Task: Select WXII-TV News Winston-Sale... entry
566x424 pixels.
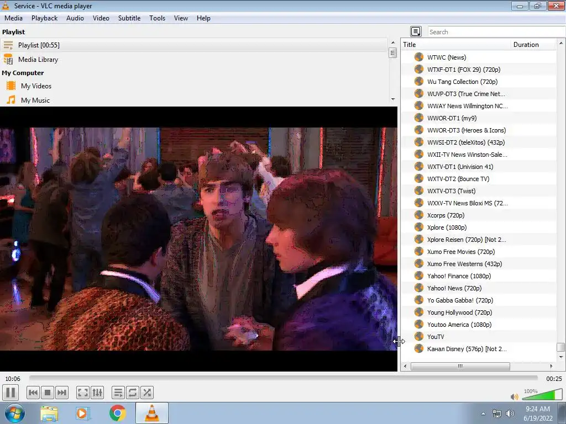Action: 479,155
